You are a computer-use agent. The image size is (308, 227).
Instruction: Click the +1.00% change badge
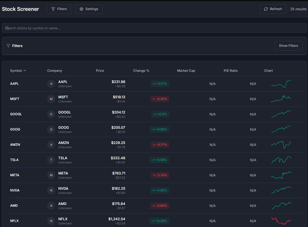[x=160, y=191]
